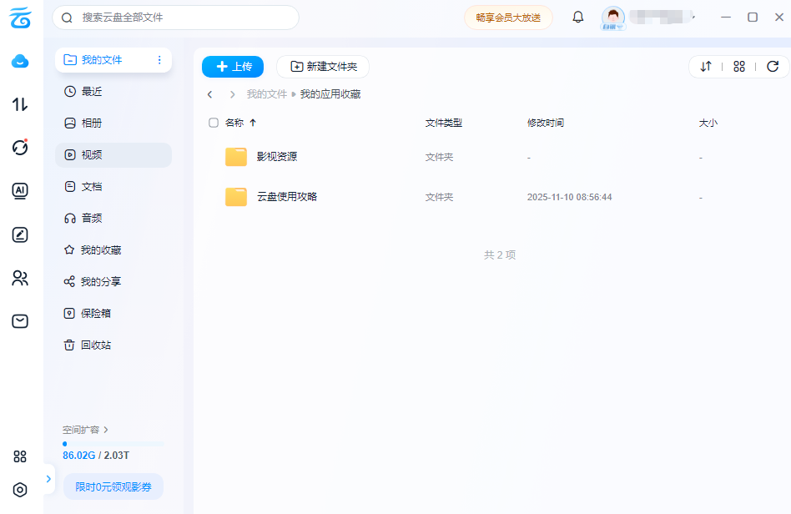
Task: Expand 空间扩容 storage upgrade link
Action: [86, 430]
